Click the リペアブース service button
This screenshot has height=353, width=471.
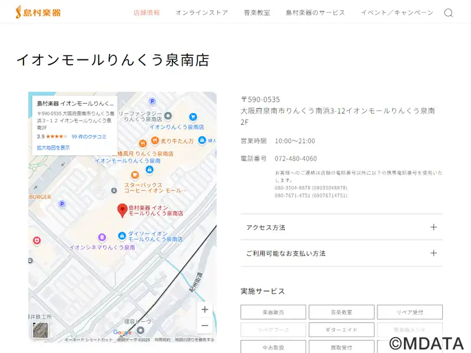[x=273, y=330]
